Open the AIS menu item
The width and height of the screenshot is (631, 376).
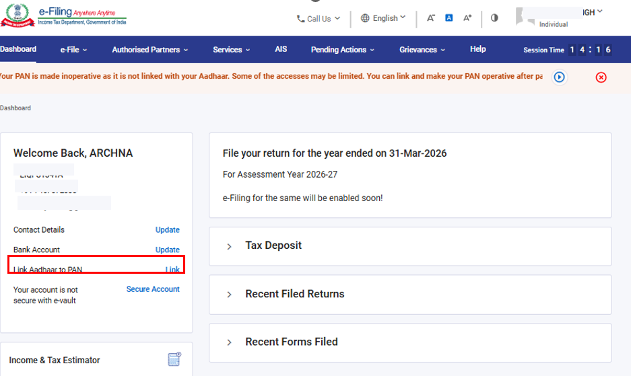tap(281, 49)
